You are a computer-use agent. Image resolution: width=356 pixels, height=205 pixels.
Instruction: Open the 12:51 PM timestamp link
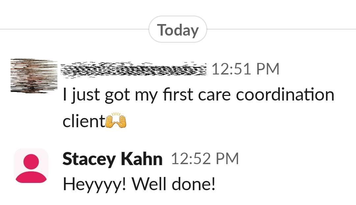point(246,69)
